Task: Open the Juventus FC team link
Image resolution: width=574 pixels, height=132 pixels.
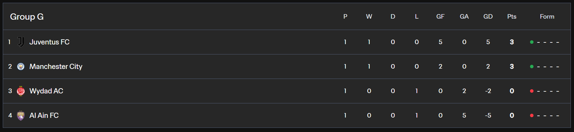Action: (x=50, y=42)
